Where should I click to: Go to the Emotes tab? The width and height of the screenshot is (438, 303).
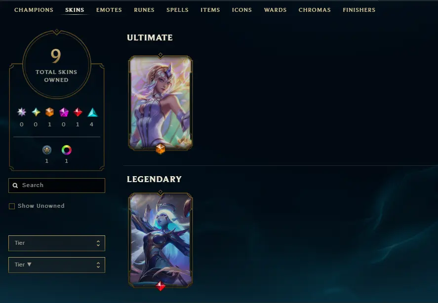[x=109, y=10]
